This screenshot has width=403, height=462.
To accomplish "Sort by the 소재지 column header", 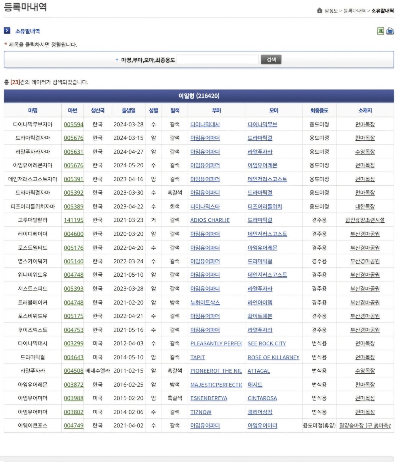I will pos(365,111).
